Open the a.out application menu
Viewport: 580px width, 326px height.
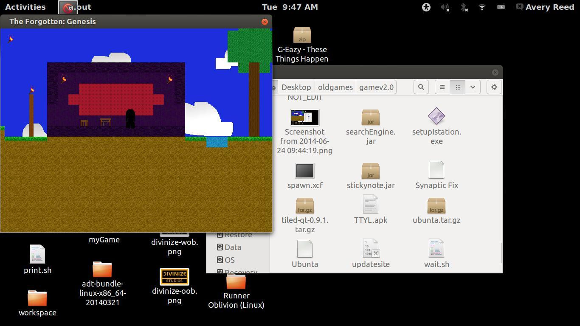75,7
